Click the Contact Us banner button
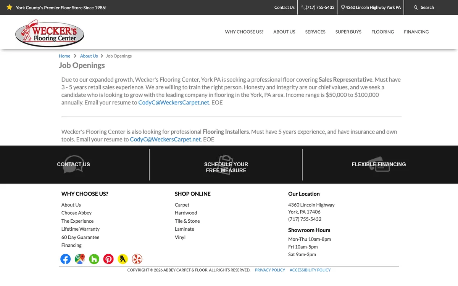Screen dimensions: 458x286 73,164
